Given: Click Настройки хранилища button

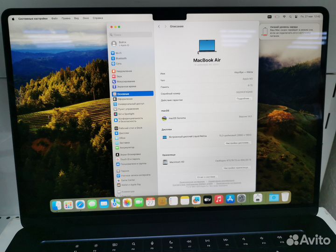Looking at the screenshot, I should (x=236, y=168).
